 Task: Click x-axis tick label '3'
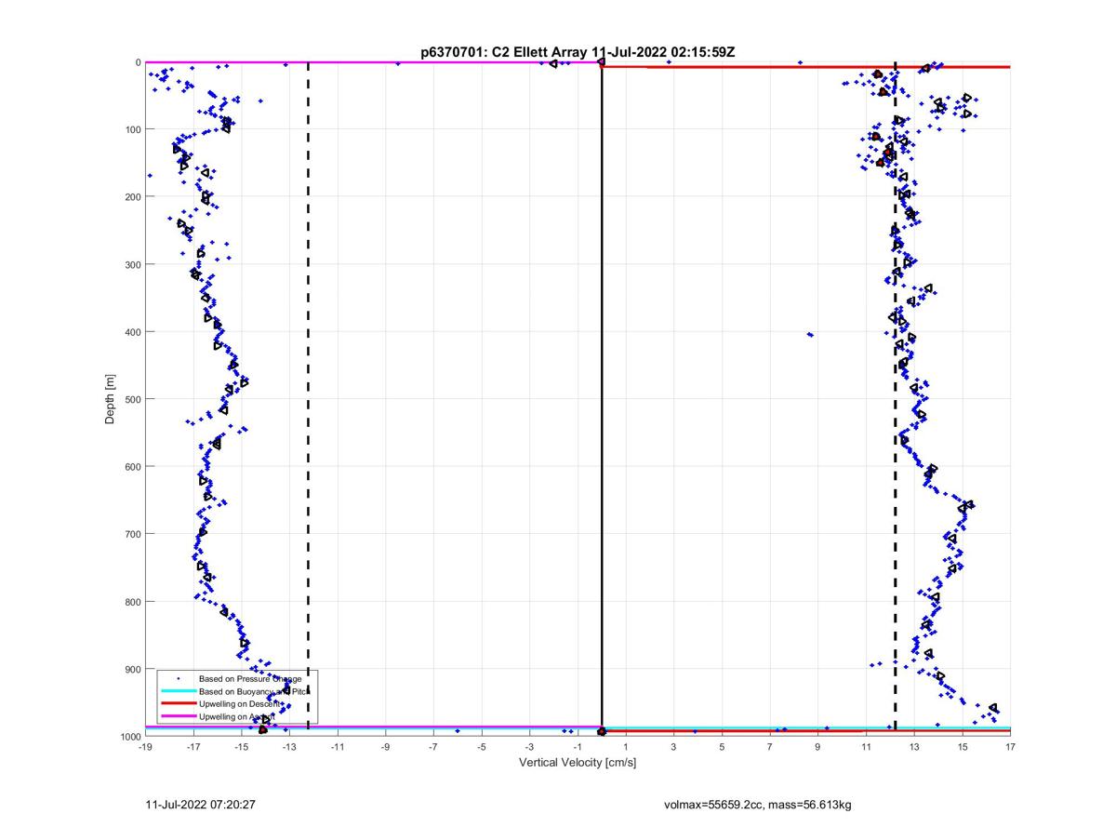674,747
